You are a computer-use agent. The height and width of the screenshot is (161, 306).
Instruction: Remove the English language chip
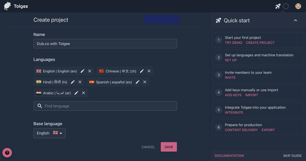pyautogui.click(x=90, y=71)
